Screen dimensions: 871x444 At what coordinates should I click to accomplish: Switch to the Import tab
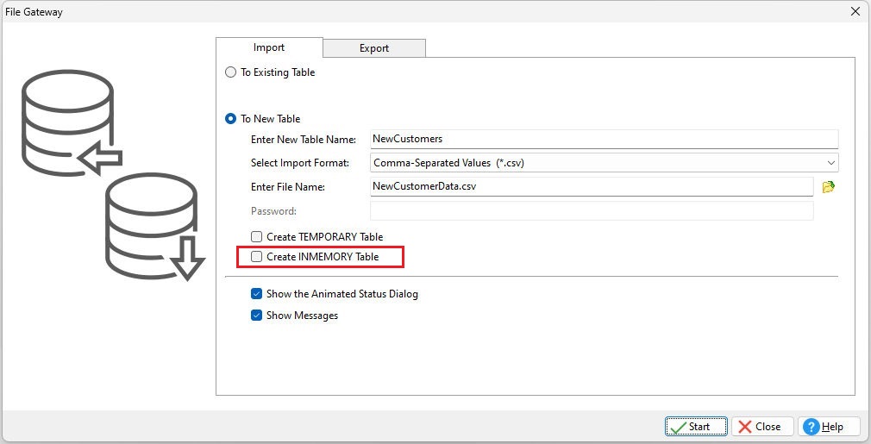point(269,47)
